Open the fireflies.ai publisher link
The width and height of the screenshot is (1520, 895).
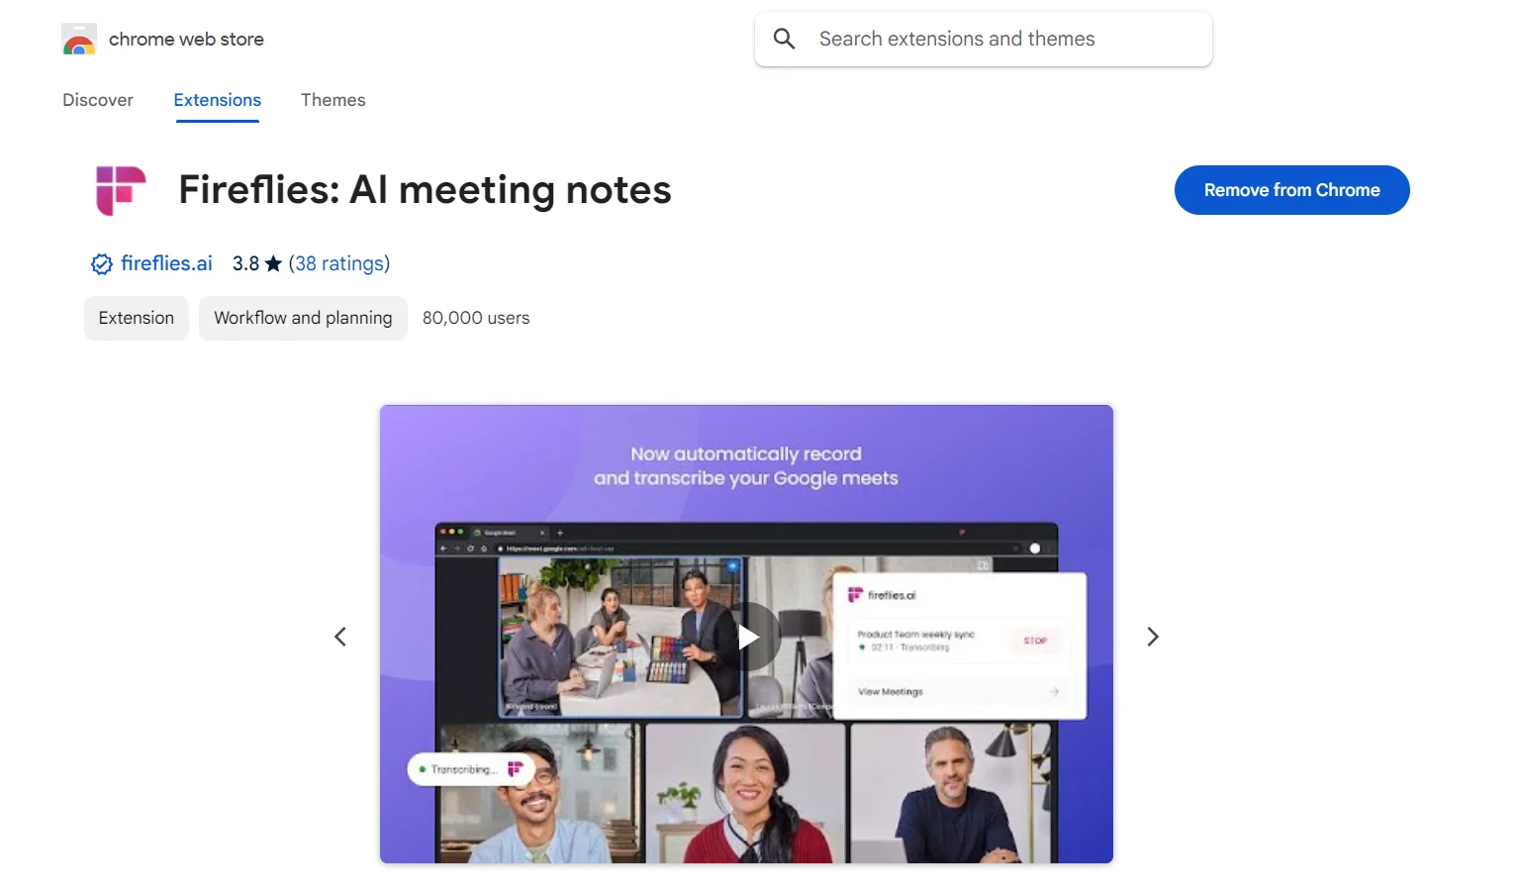pos(166,263)
